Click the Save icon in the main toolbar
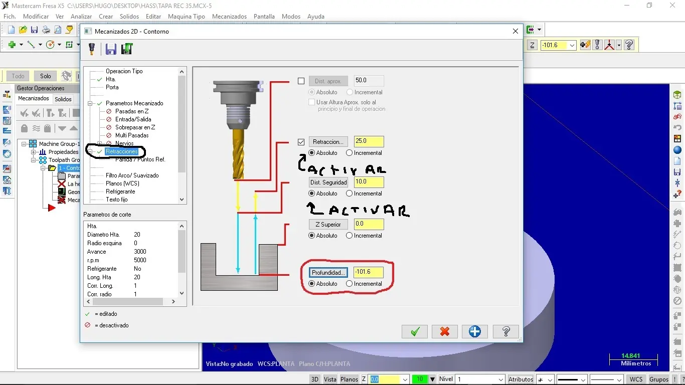Screen dimensions: 685x385 click(34, 30)
